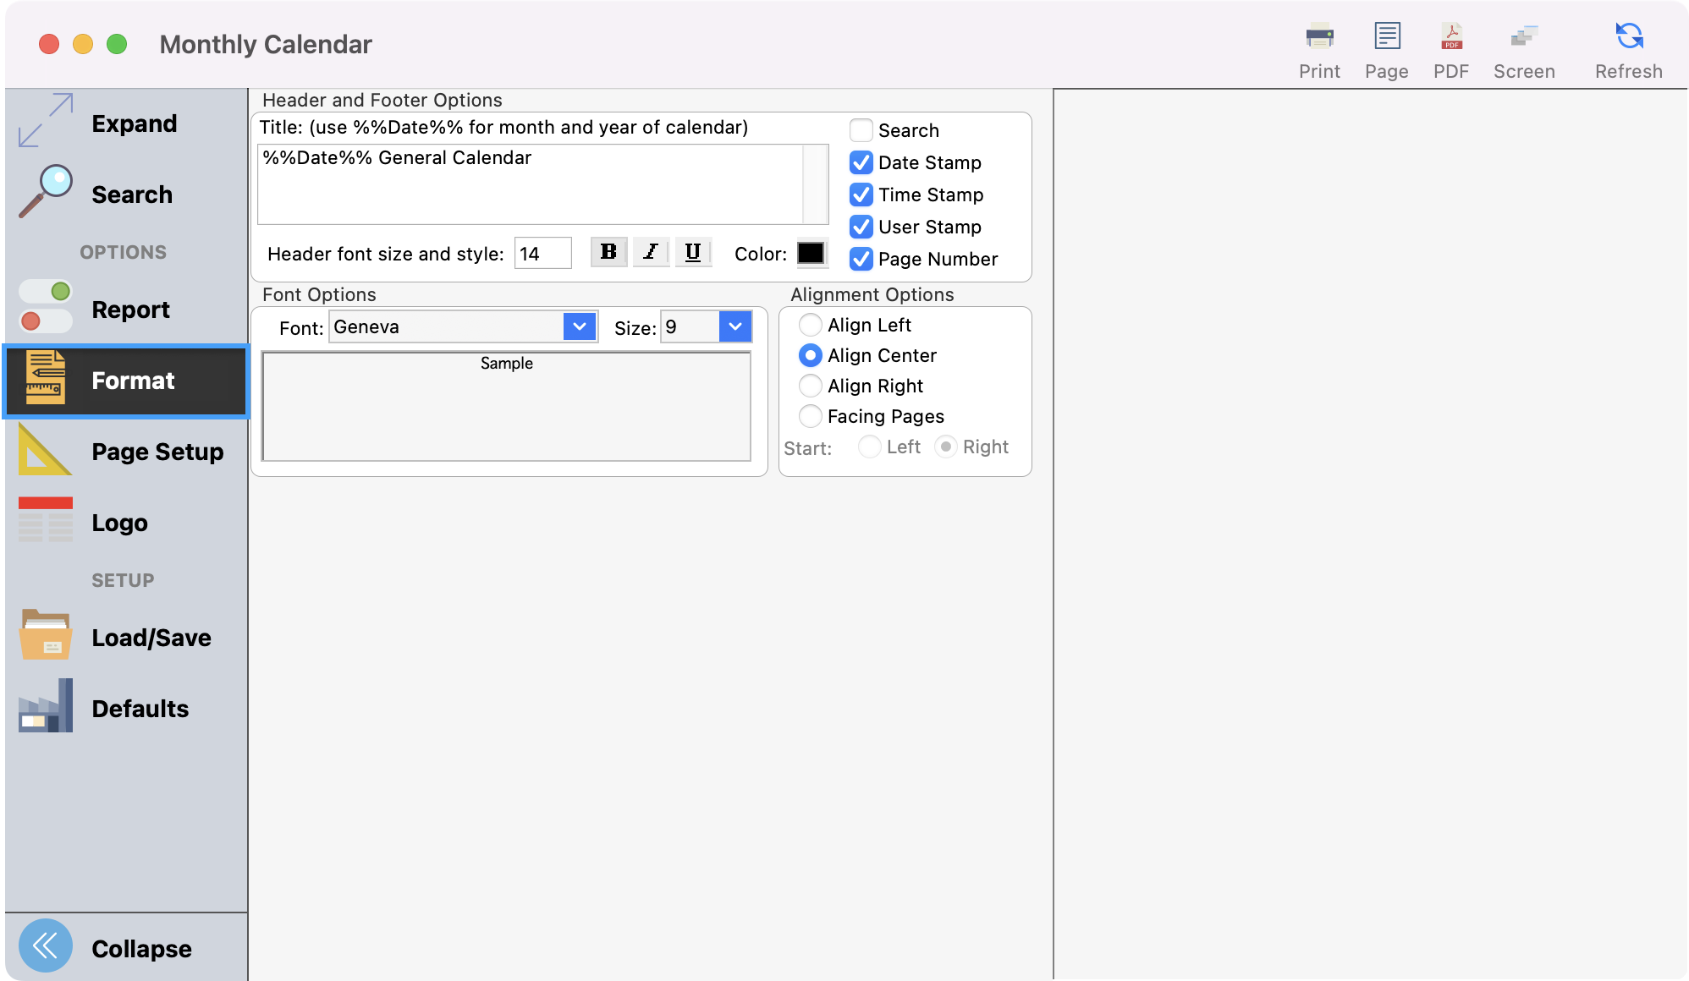The width and height of the screenshot is (1689, 981).
Task: Click the Print printer icon
Action: [1319, 37]
